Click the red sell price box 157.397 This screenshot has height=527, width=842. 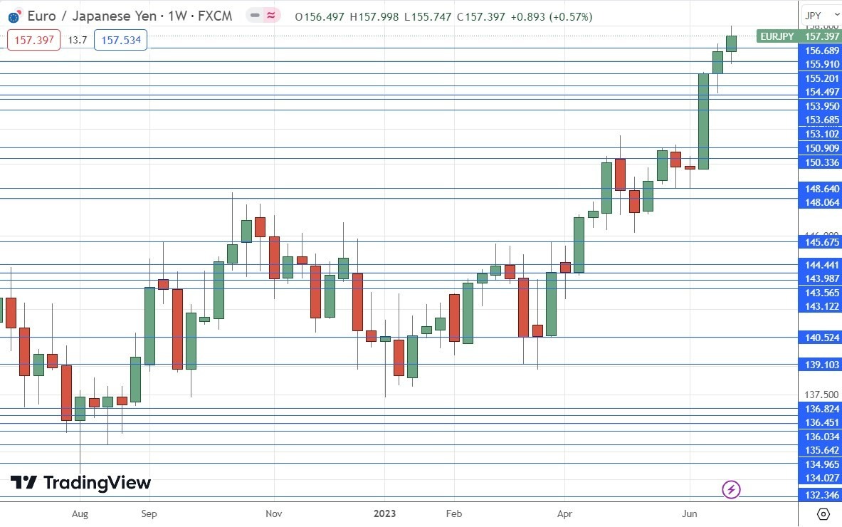pos(33,40)
